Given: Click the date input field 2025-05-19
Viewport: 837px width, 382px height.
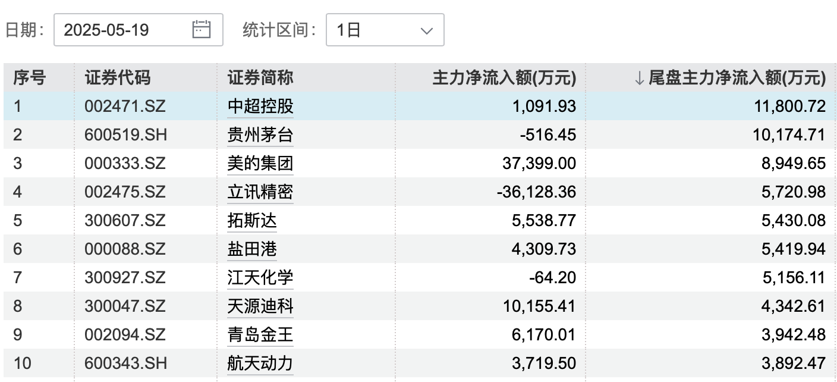Looking at the screenshot, I should tap(119, 30).
